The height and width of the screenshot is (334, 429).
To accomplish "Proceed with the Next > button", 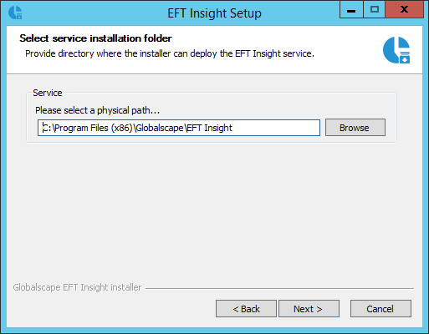I will click(309, 309).
